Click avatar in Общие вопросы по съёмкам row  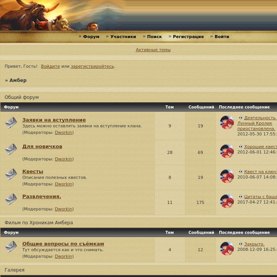[x=227, y=249]
